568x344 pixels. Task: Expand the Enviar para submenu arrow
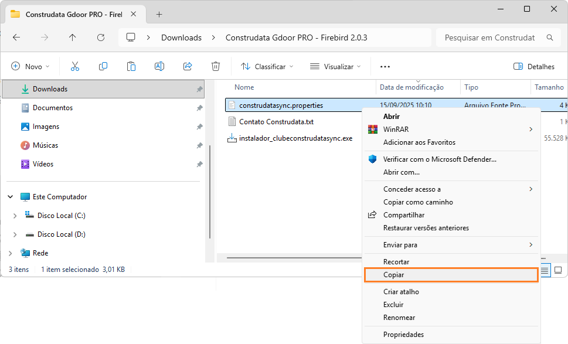[530, 245]
